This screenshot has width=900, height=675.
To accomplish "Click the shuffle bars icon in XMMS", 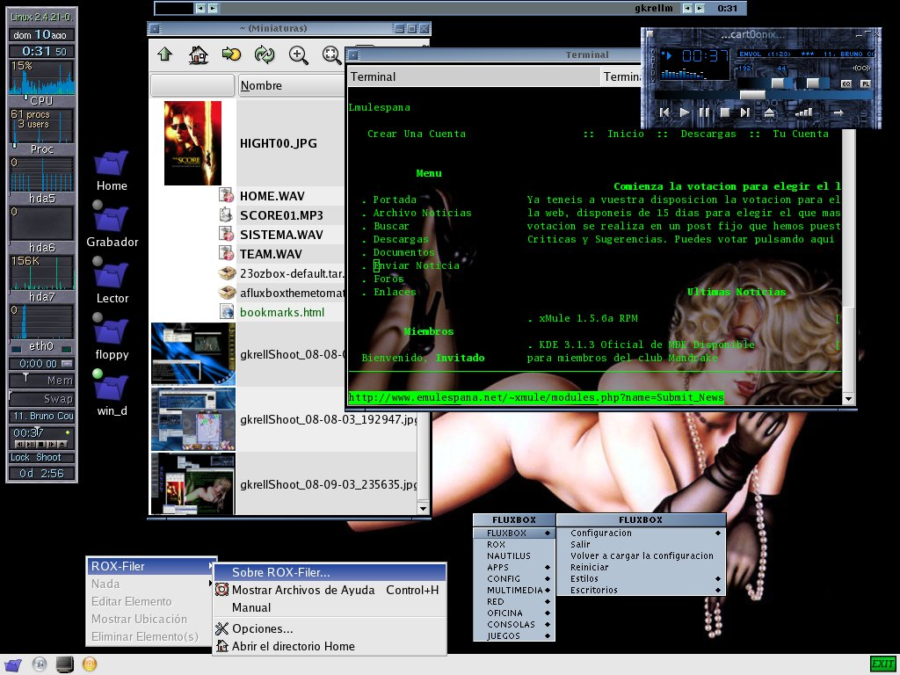I will tap(803, 112).
